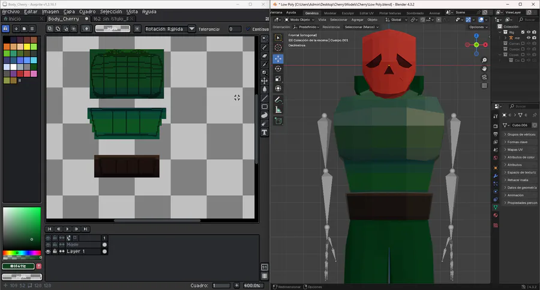
Task: Toggle camera view in Blender viewport
Action: 484,77
